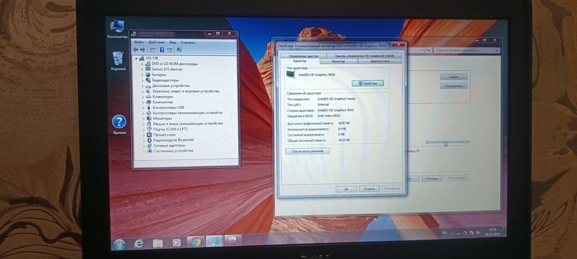Open the Справка menu

(188, 43)
